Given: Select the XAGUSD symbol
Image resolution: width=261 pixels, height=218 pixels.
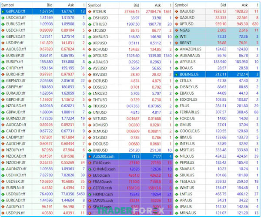Looking at the screenshot, I should click(187, 18).
